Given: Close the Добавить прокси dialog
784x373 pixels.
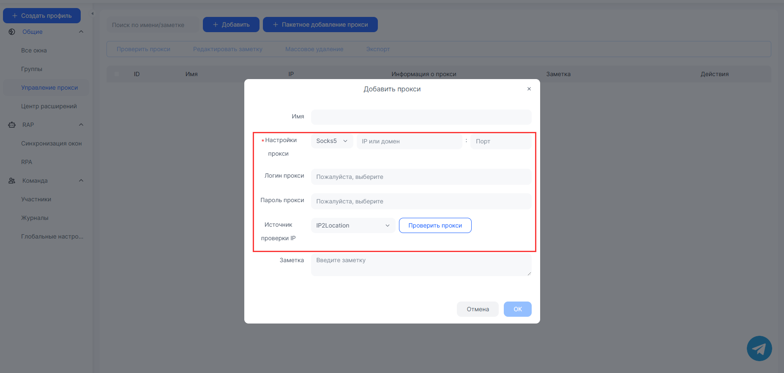Looking at the screenshot, I should point(529,89).
